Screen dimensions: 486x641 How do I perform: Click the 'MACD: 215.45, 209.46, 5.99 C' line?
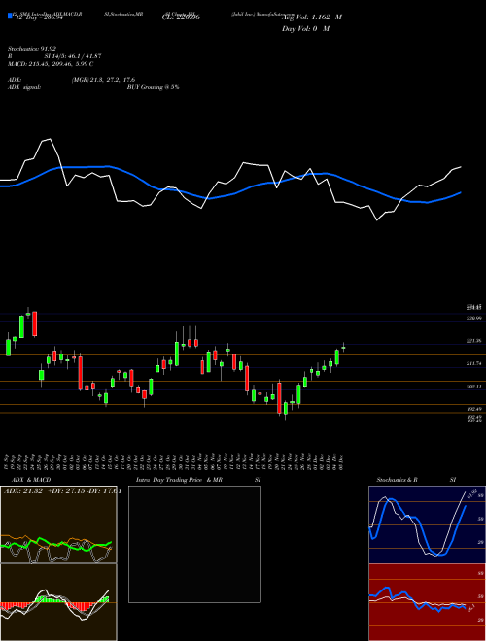coord(51,64)
